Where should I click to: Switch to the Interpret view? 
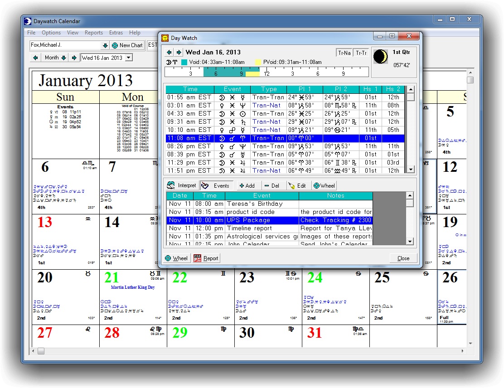click(182, 185)
